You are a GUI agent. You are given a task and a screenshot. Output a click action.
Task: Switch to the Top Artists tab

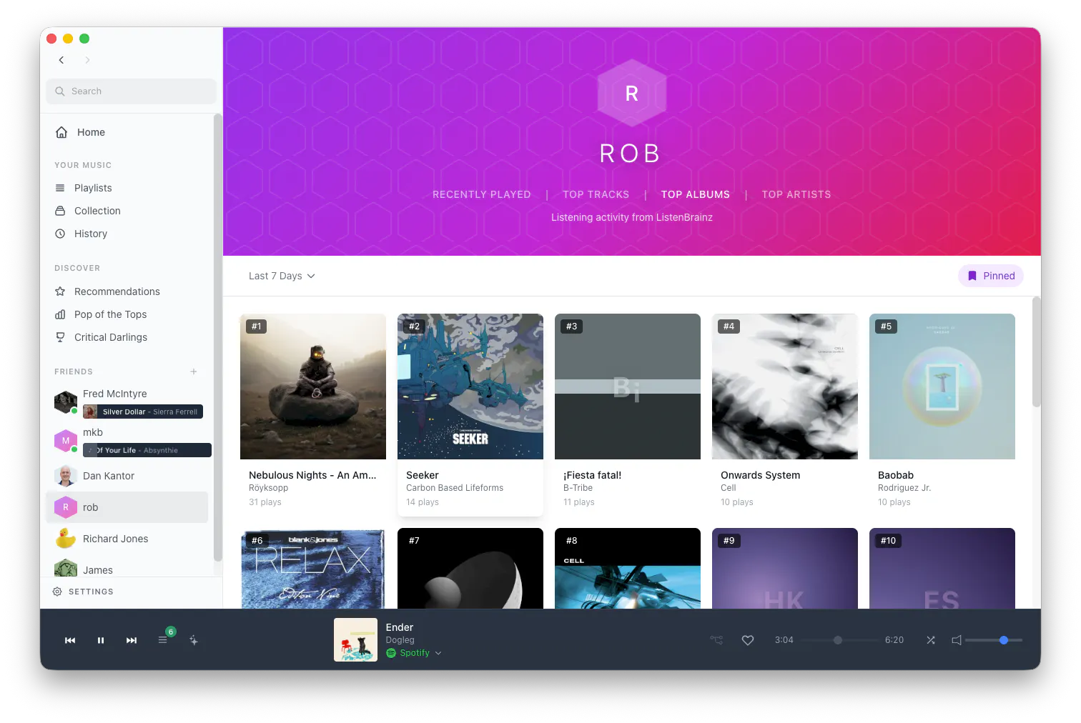pyautogui.click(x=796, y=194)
